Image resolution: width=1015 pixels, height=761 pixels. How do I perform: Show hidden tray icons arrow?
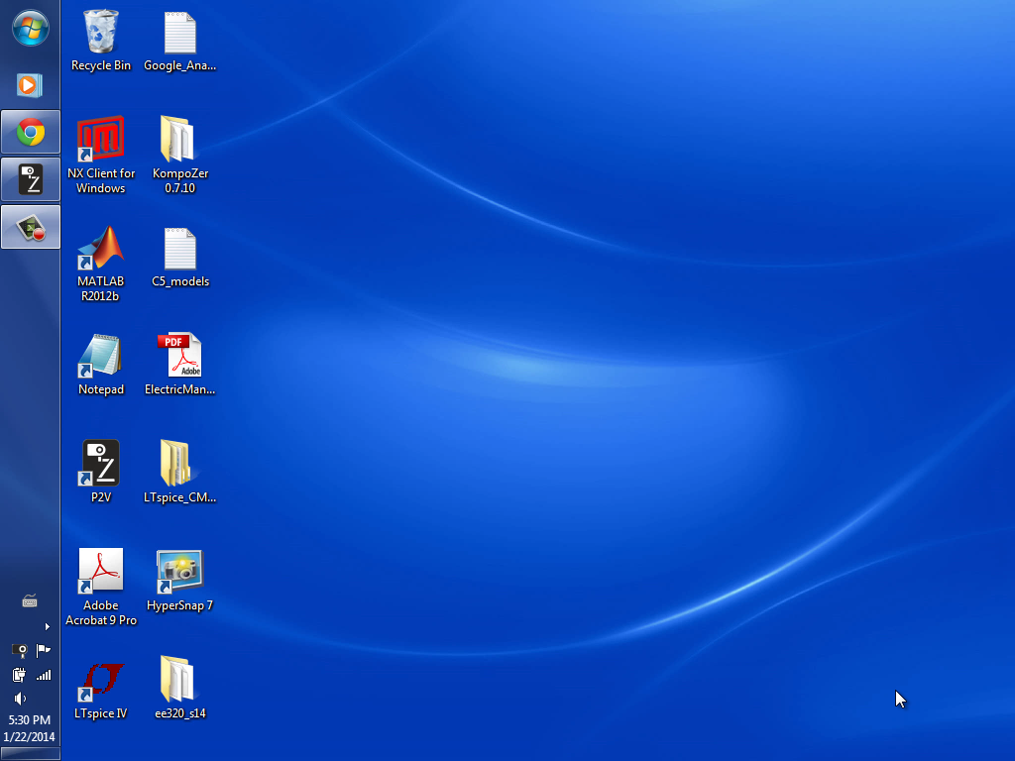click(47, 626)
